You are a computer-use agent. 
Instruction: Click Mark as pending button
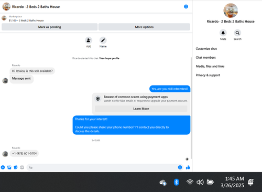[50, 27]
